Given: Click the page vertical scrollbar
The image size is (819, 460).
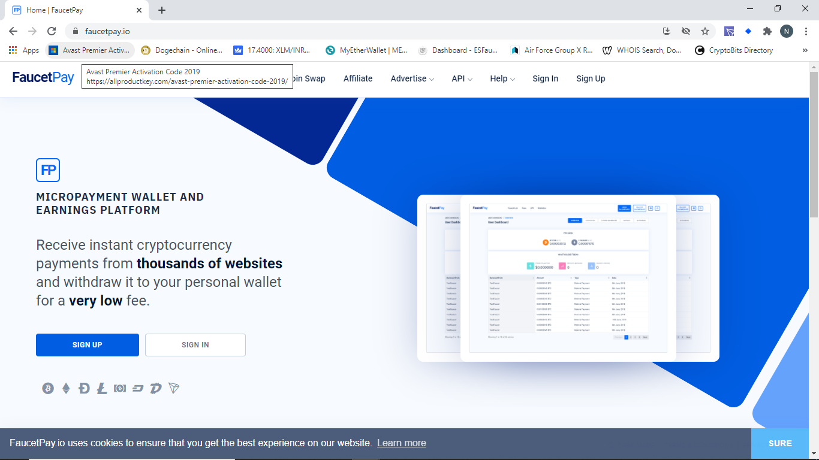Looking at the screenshot, I should pyautogui.click(x=814, y=144).
